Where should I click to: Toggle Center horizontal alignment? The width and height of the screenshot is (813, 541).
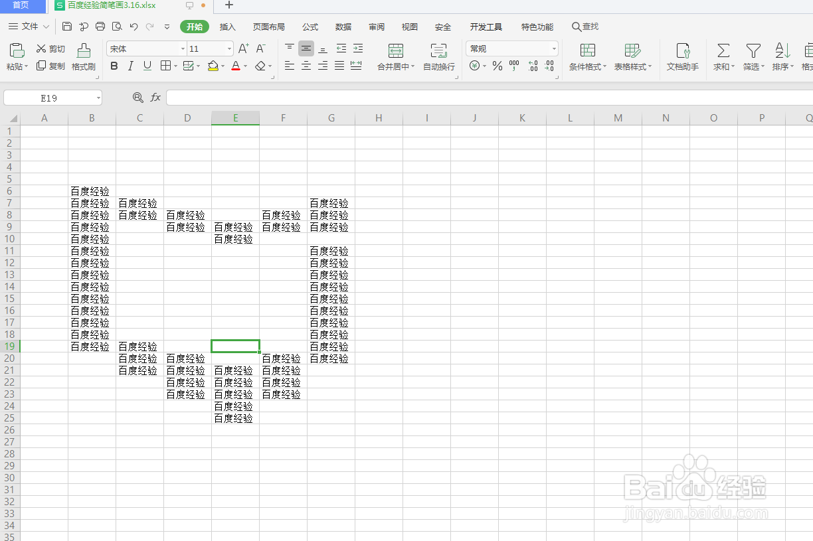tap(306, 66)
